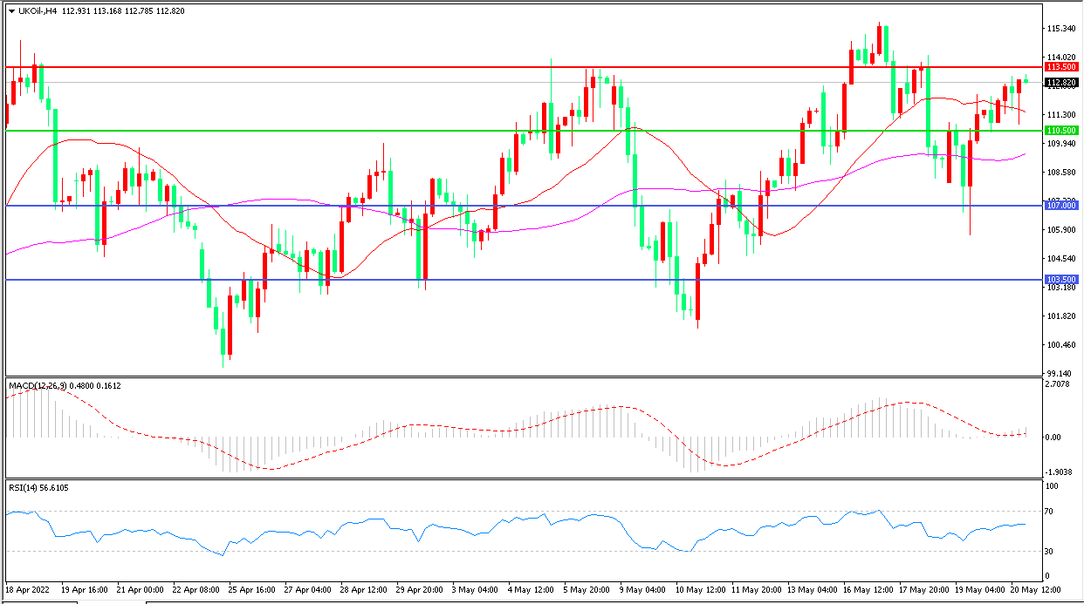1084x604 pixels.
Task: Click the 9 May 04:00 time label
Action: click(642, 589)
